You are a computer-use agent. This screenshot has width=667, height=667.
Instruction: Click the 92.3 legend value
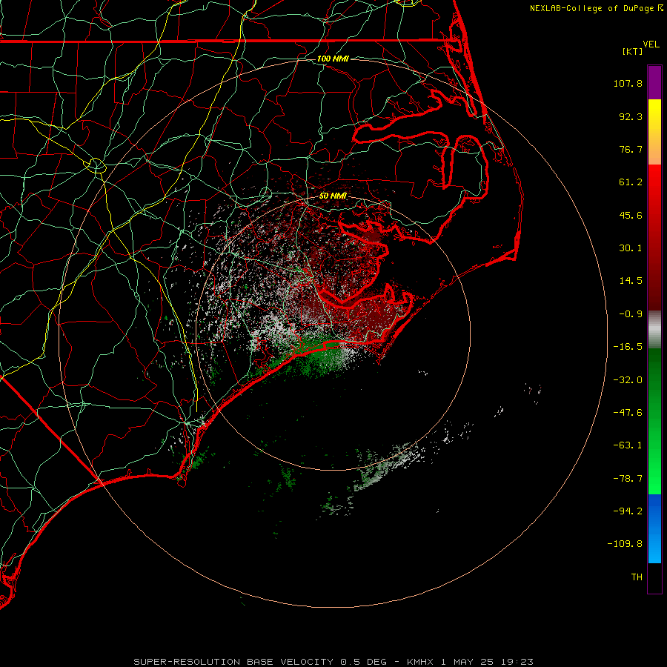coord(631,116)
